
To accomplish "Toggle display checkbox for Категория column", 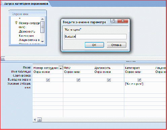I will (139, 80).
